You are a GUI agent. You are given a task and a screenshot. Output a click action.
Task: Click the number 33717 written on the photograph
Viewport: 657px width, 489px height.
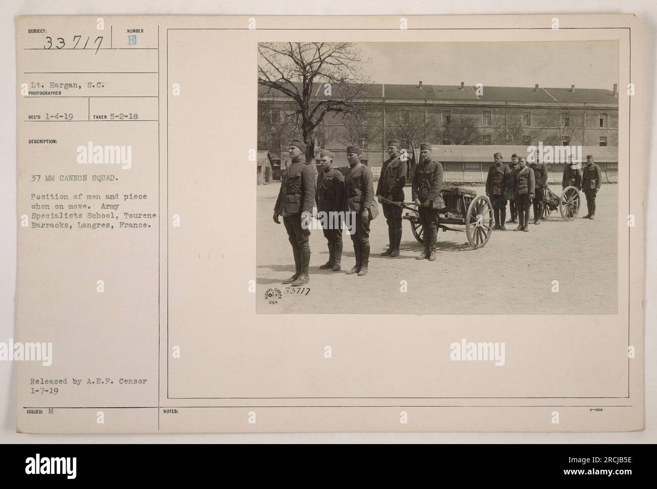click(296, 291)
